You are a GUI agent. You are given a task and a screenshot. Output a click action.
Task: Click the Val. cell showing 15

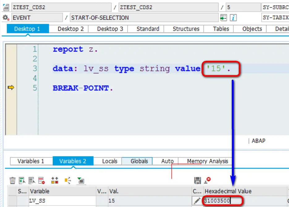coord(150,201)
